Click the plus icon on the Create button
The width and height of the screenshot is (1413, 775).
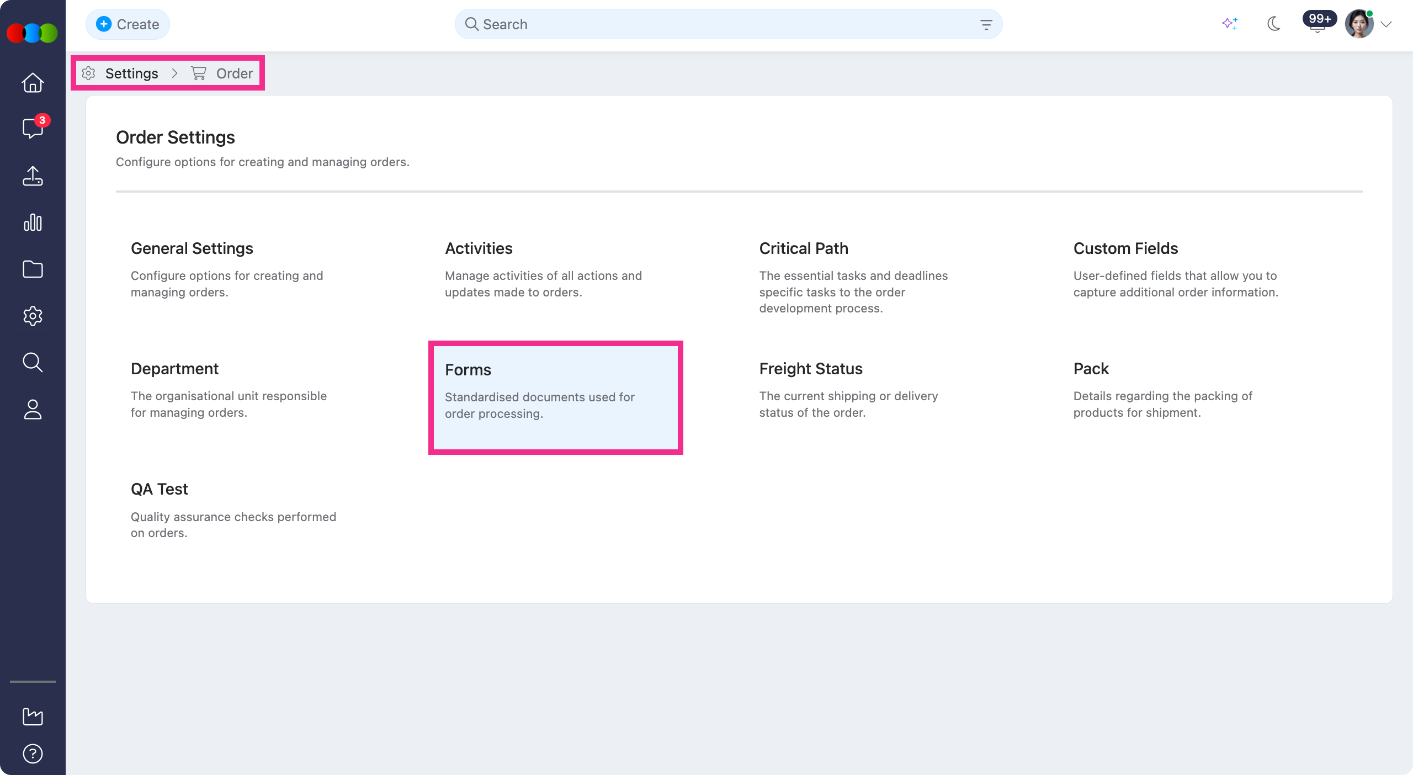click(104, 24)
